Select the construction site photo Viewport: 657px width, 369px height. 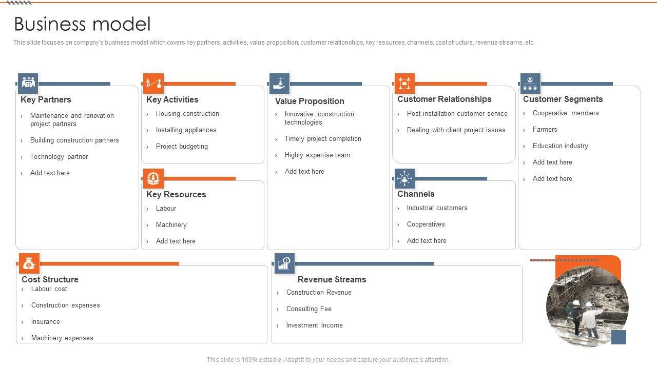click(587, 306)
